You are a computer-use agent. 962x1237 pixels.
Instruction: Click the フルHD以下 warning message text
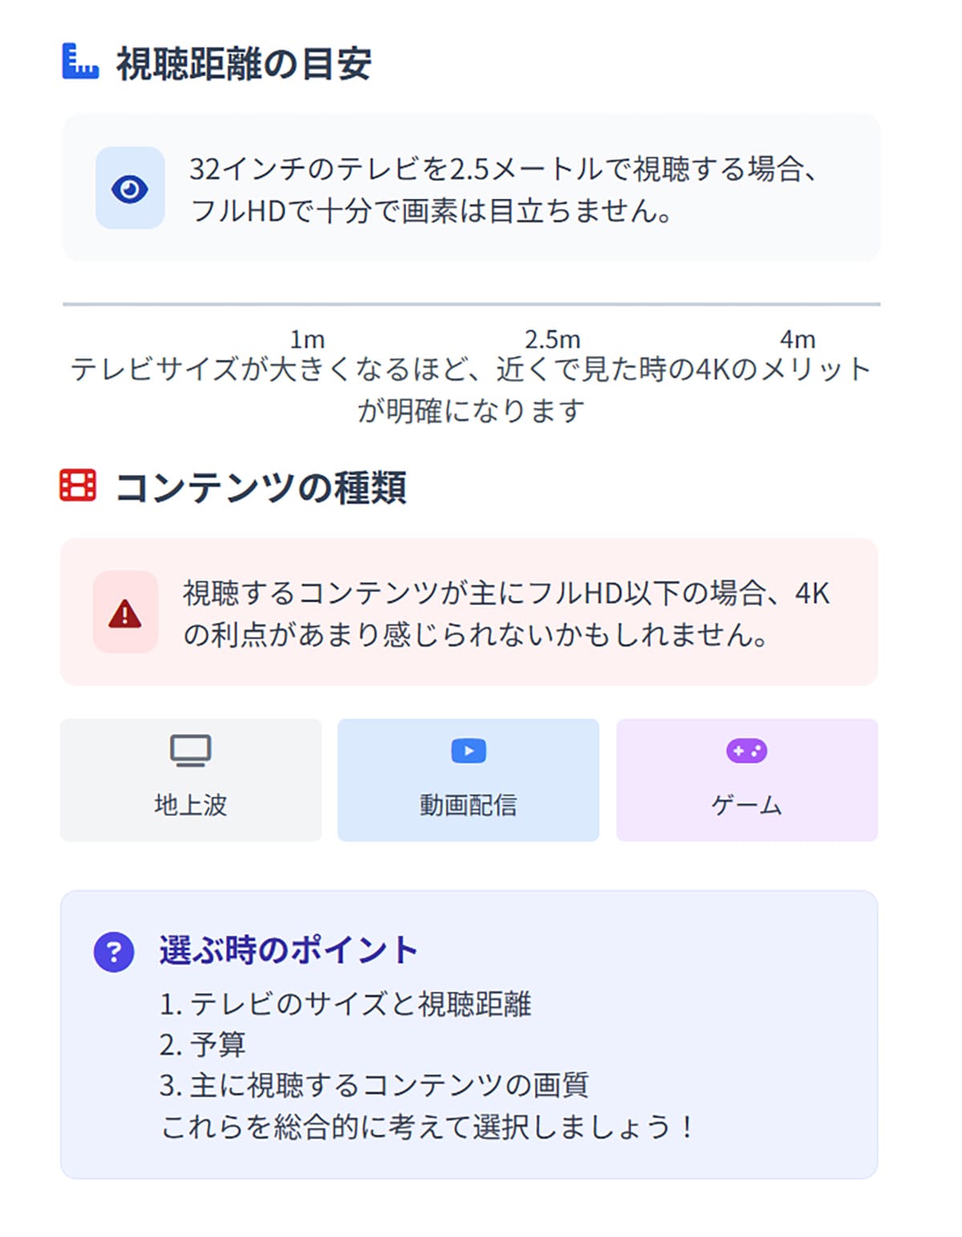(x=505, y=614)
